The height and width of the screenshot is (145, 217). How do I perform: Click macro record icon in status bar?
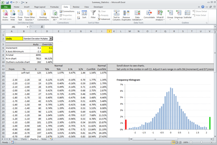pos(13,142)
